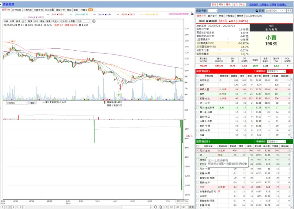This screenshot has width=294, height=209.
Task: Click the 6月 range button
Action: click(x=171, y=207)
